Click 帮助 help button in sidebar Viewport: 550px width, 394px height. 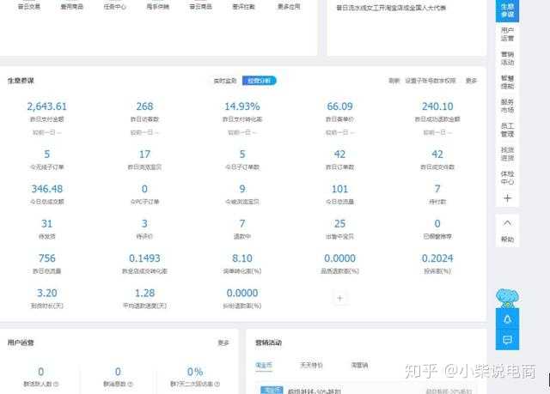pos(507,239)
